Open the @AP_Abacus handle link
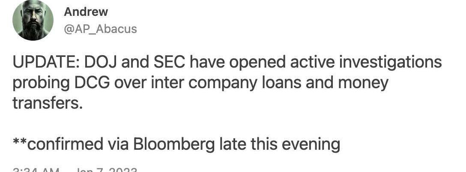The image size is (466, 172). pos(100,29)
